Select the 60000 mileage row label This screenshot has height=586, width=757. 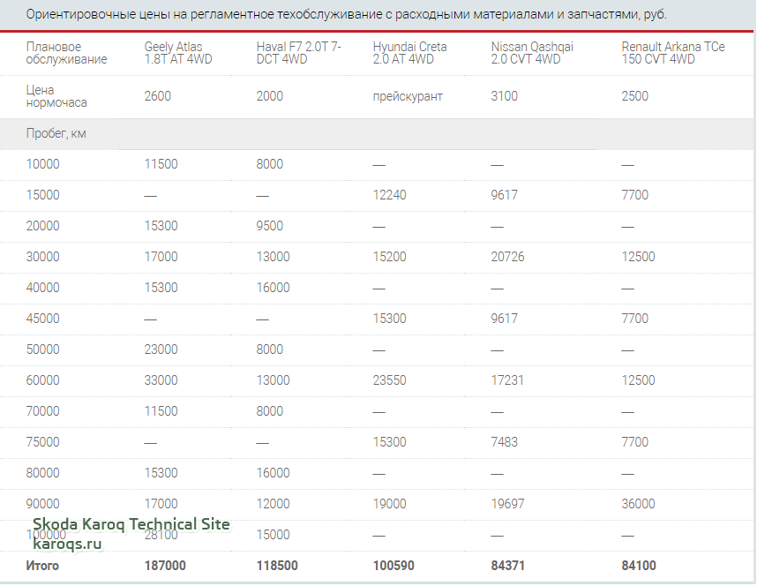(43, 380)
